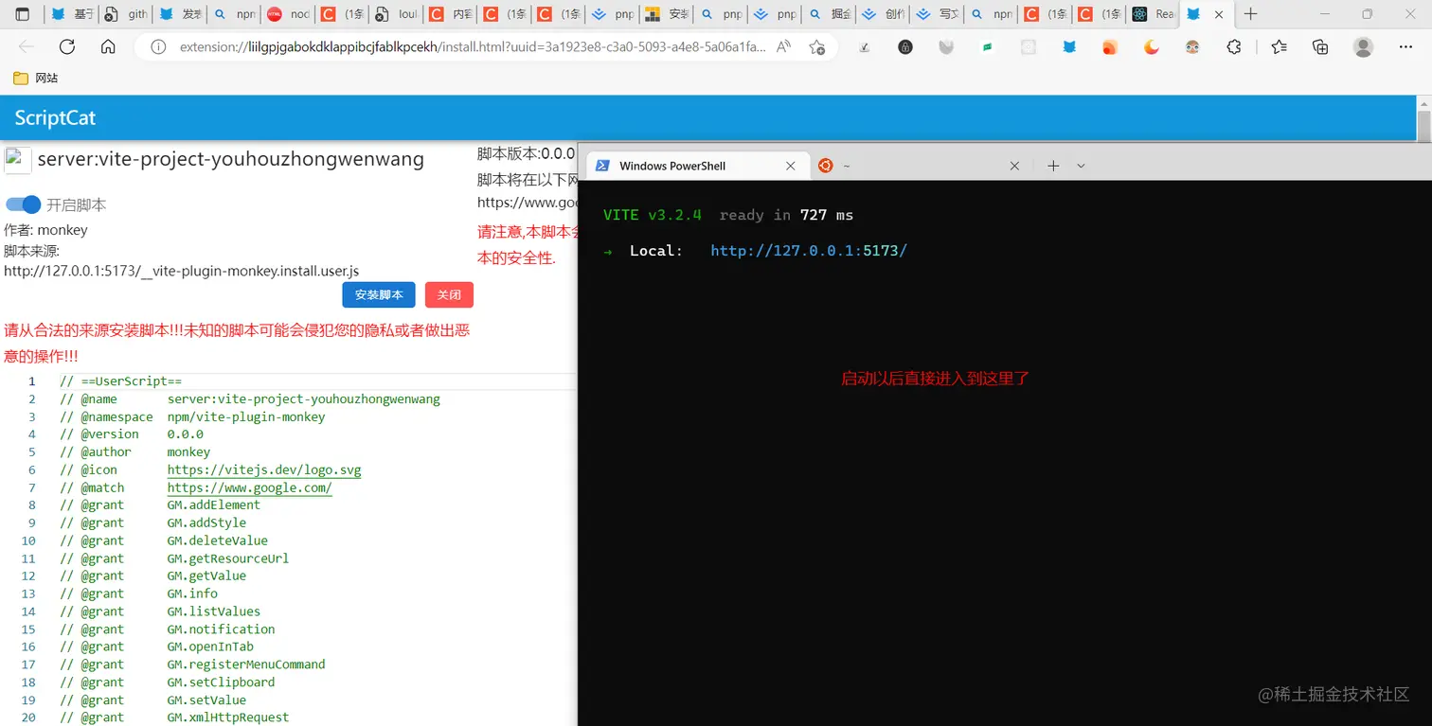Switch to the 写文 browser tab

click(937, 14)
